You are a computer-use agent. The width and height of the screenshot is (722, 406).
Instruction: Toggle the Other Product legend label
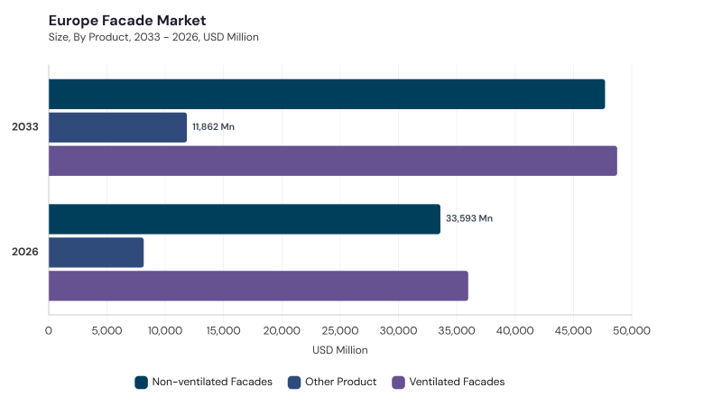pos(341,382)
